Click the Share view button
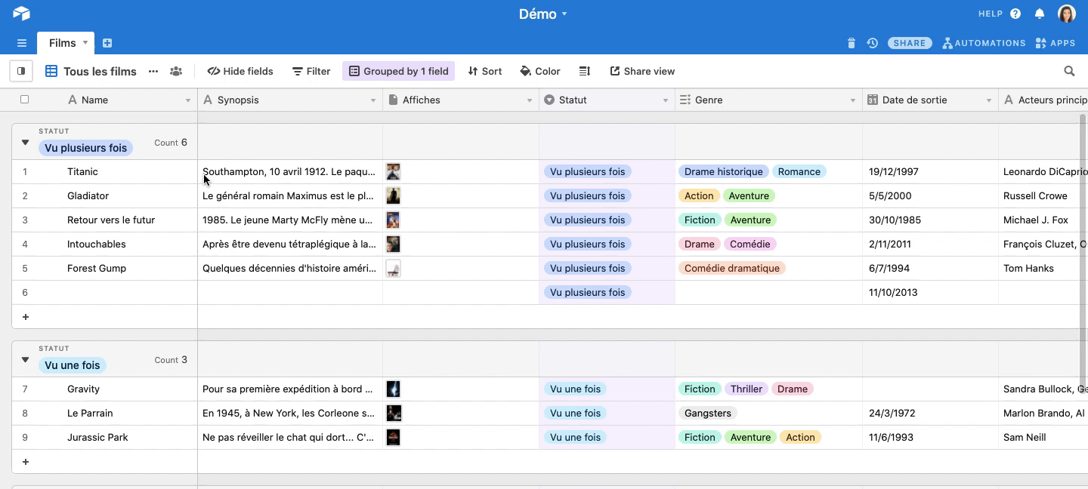 tap(642, 71)
